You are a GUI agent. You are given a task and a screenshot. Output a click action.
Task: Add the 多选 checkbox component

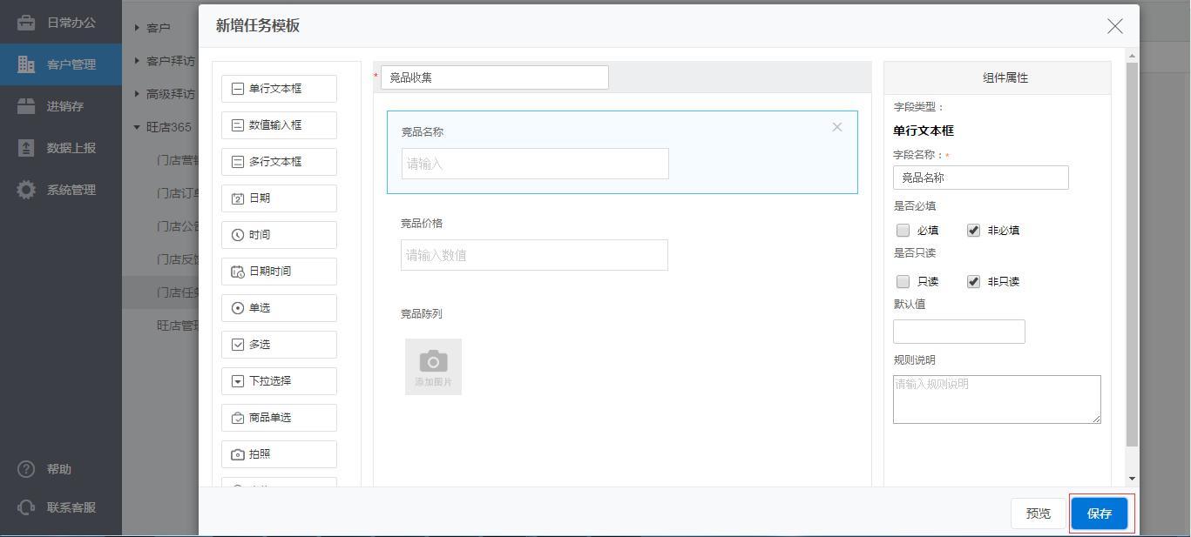coord(279,345)
